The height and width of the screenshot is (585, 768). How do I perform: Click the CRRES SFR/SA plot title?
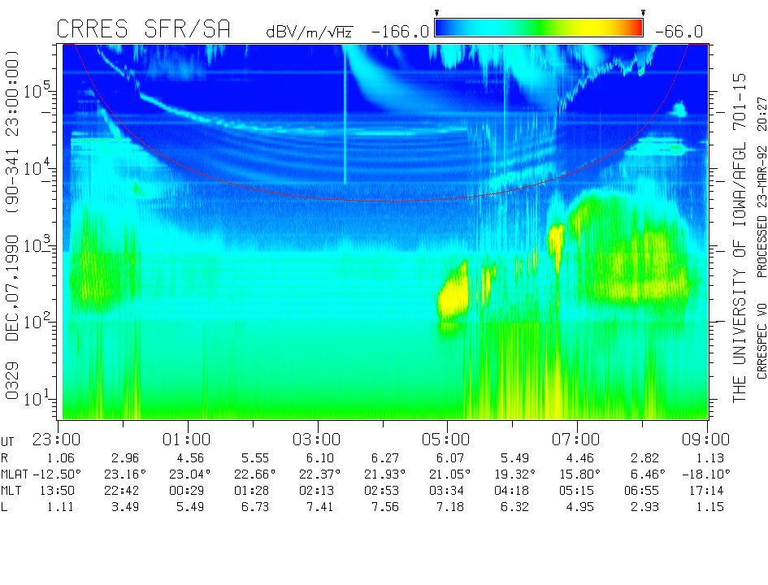pyautogui.click(x=143, y=30)
